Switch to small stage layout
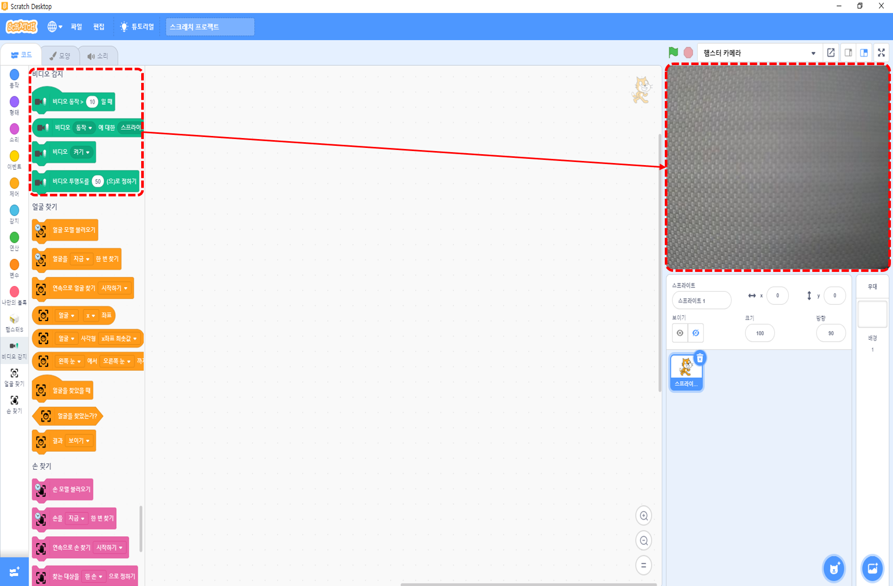 pyautogui.click(x=848, y=53)
